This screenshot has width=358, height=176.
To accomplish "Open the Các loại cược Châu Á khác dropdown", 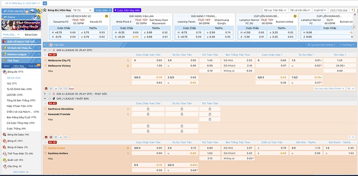I will pos(329,88).
